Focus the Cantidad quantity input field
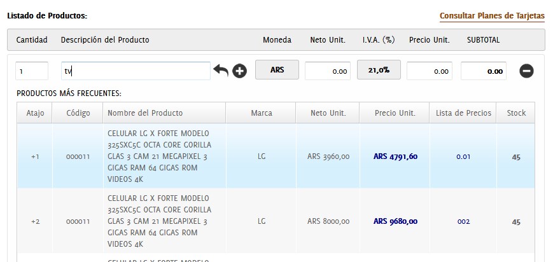Image resolution: width=553 pixels, height=262 pixels. coord(32,71)
